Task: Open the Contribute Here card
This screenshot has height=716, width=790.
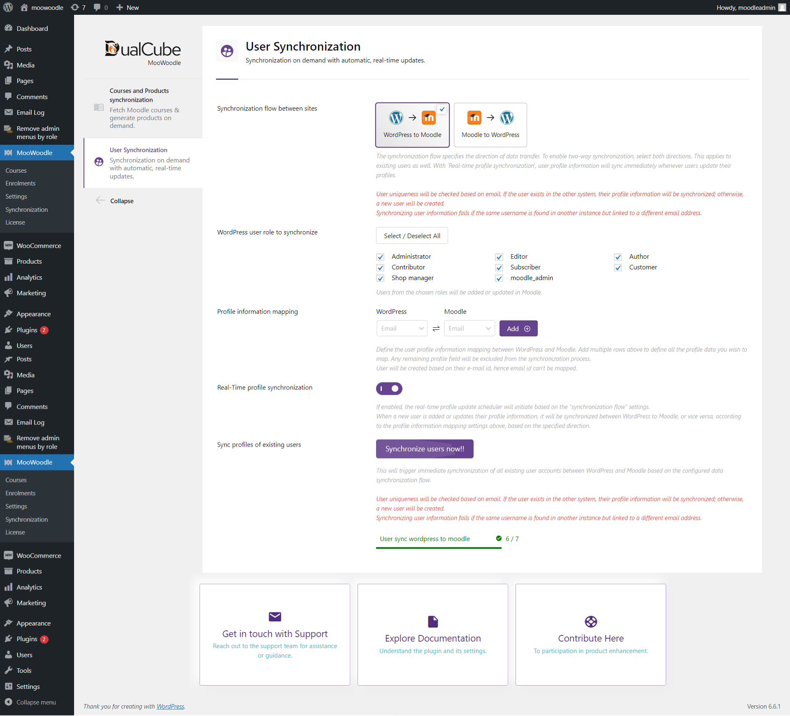Action: click(591, 635)
